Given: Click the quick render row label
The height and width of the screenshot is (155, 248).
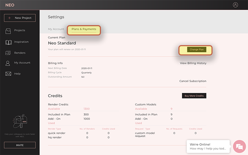Looking at the screenshot, I should click(x=56, y=133).
